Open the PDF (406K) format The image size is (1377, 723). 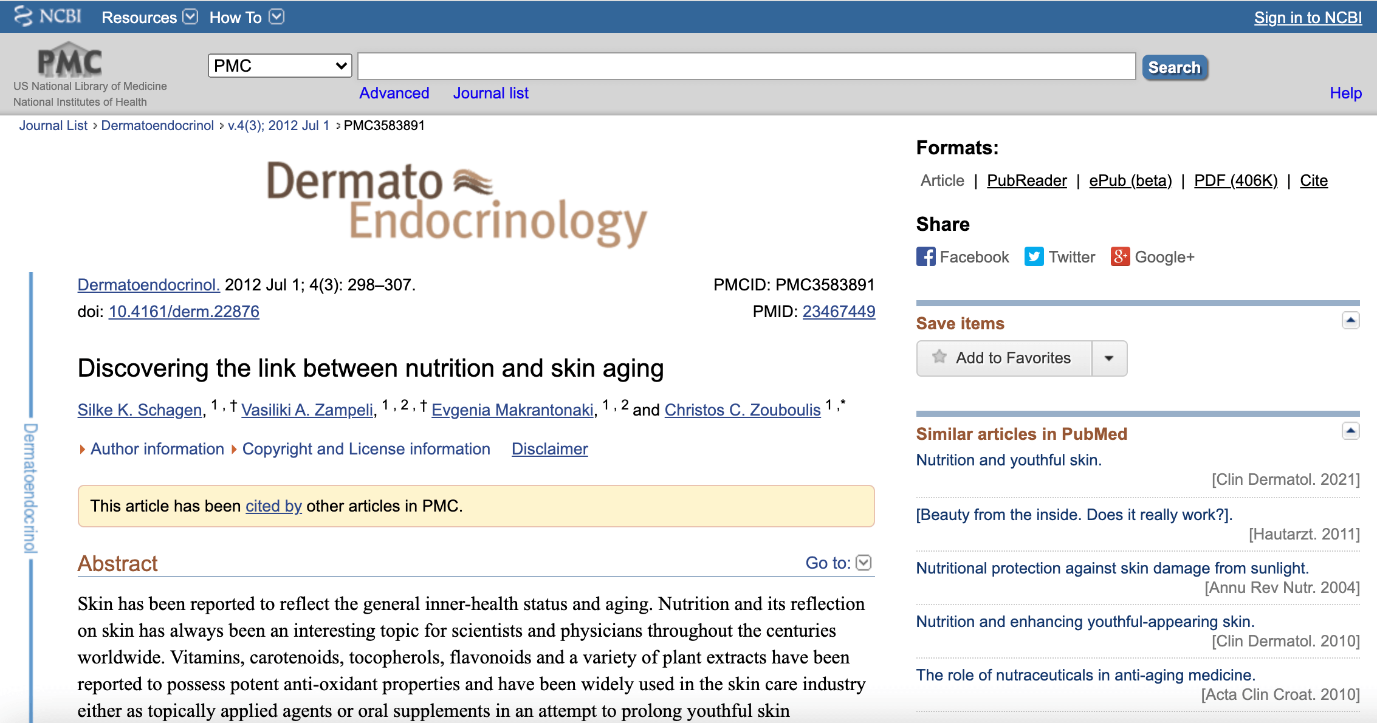1235,180
